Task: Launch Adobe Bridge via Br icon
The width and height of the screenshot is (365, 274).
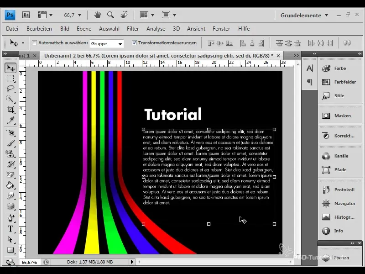Action: coord(26,15)
